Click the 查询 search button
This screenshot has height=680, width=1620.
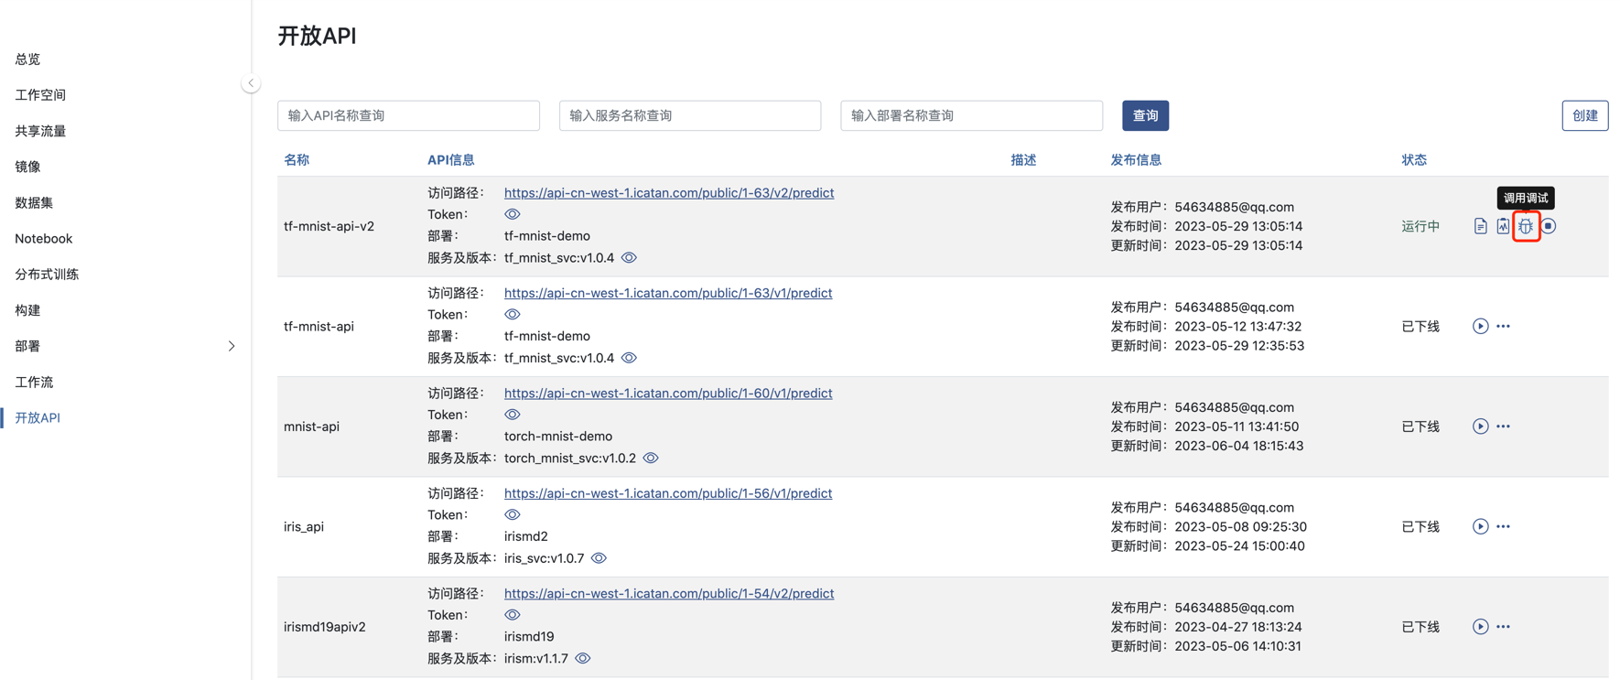click(x=1145, y=115)
